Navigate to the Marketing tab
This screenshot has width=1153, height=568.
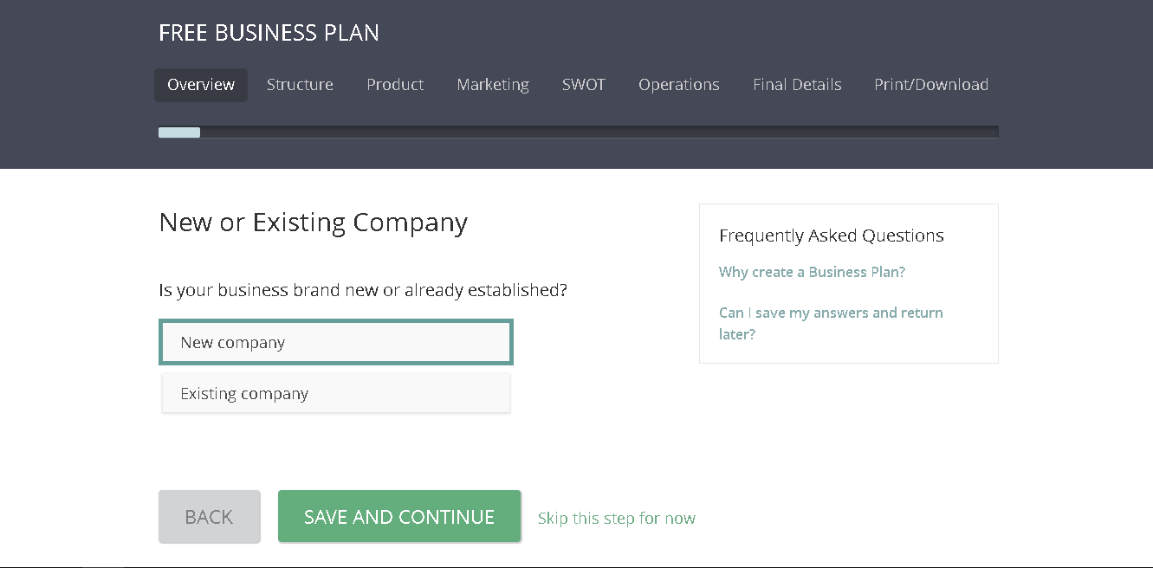[493, 84]
